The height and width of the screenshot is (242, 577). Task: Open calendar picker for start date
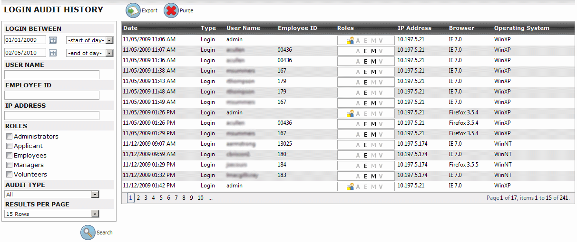pos(53,40)
